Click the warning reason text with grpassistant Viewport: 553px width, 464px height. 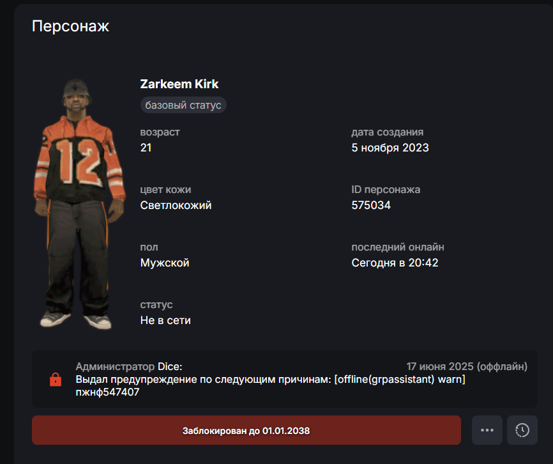click(x=271, y=379)
